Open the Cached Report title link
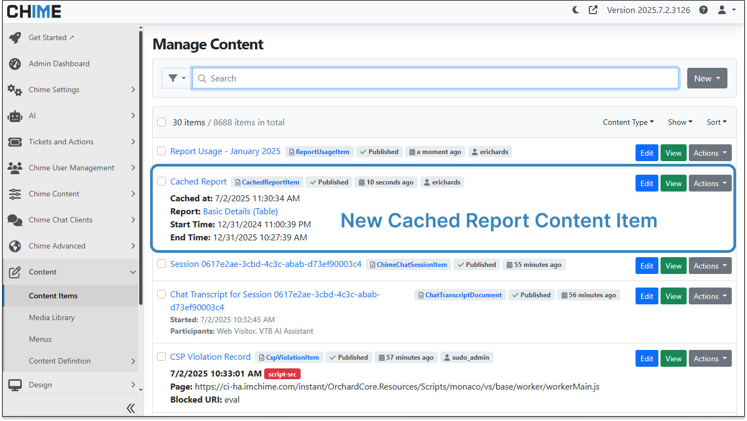 (x=198, y=182)
